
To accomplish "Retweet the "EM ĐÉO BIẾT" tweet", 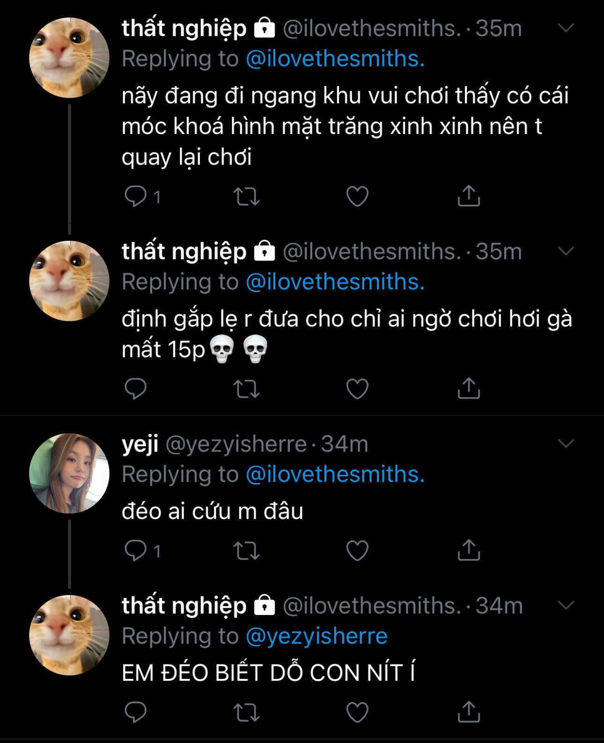I will point(246,712).
